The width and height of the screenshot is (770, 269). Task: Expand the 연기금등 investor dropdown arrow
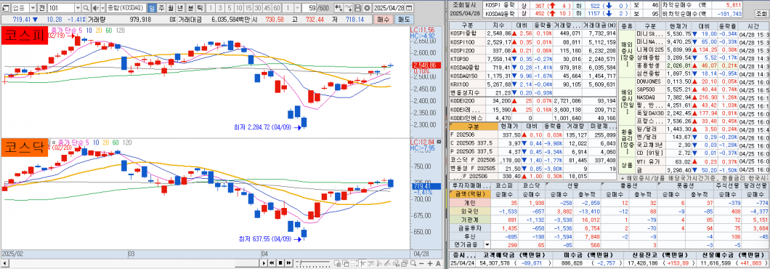[487, 244]
